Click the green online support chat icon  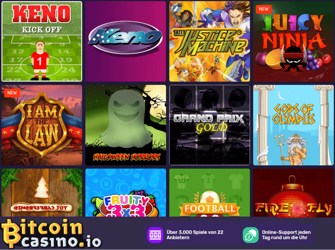coord(250,235)
